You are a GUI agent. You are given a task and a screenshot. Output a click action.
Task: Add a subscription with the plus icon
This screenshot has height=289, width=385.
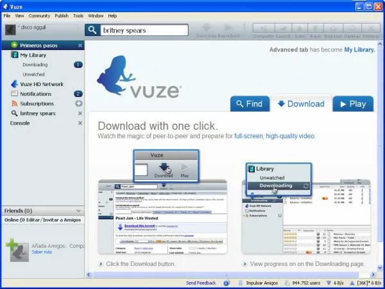tap(78, 103)
